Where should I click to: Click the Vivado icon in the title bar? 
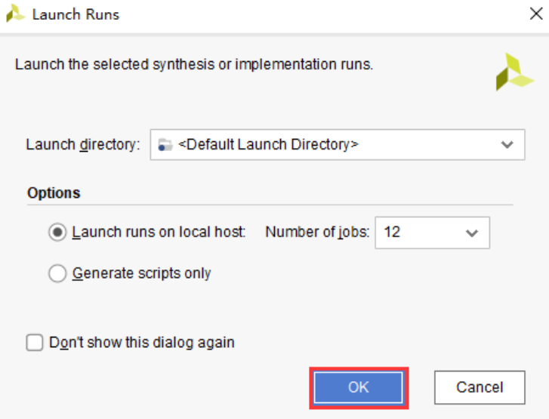[x=15, y=14]
